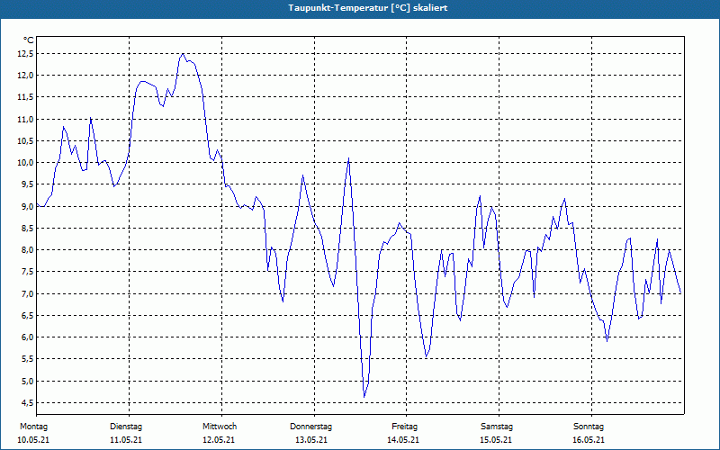The height and width of the screenshot is (450, 720).
Task: Click the 11.05.21 date label
Action: tap(126, 440)
